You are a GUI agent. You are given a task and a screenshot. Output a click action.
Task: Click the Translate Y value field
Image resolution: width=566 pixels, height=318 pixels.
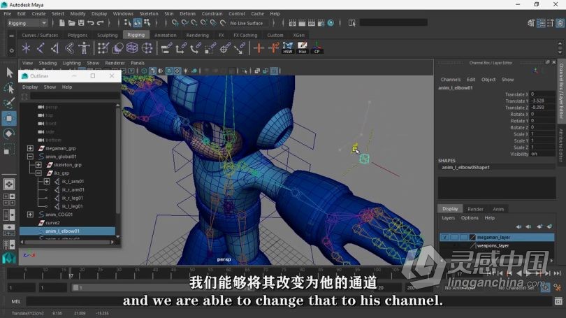pos(542,101)
